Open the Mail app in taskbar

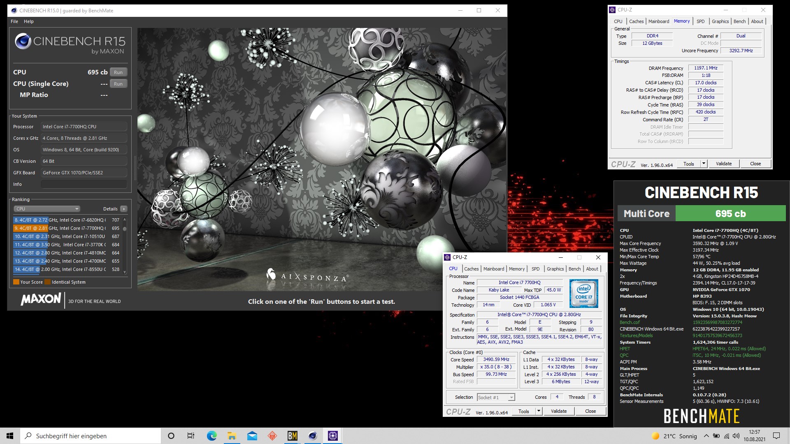tap(252, 436)
